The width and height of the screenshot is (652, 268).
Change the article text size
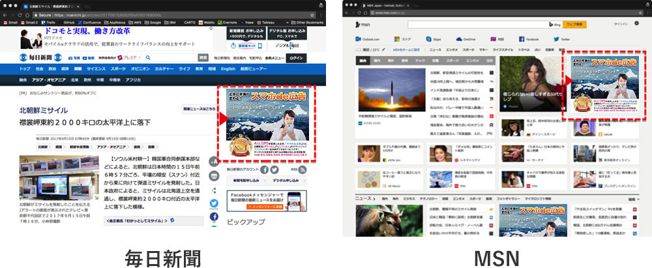(213, 162)
